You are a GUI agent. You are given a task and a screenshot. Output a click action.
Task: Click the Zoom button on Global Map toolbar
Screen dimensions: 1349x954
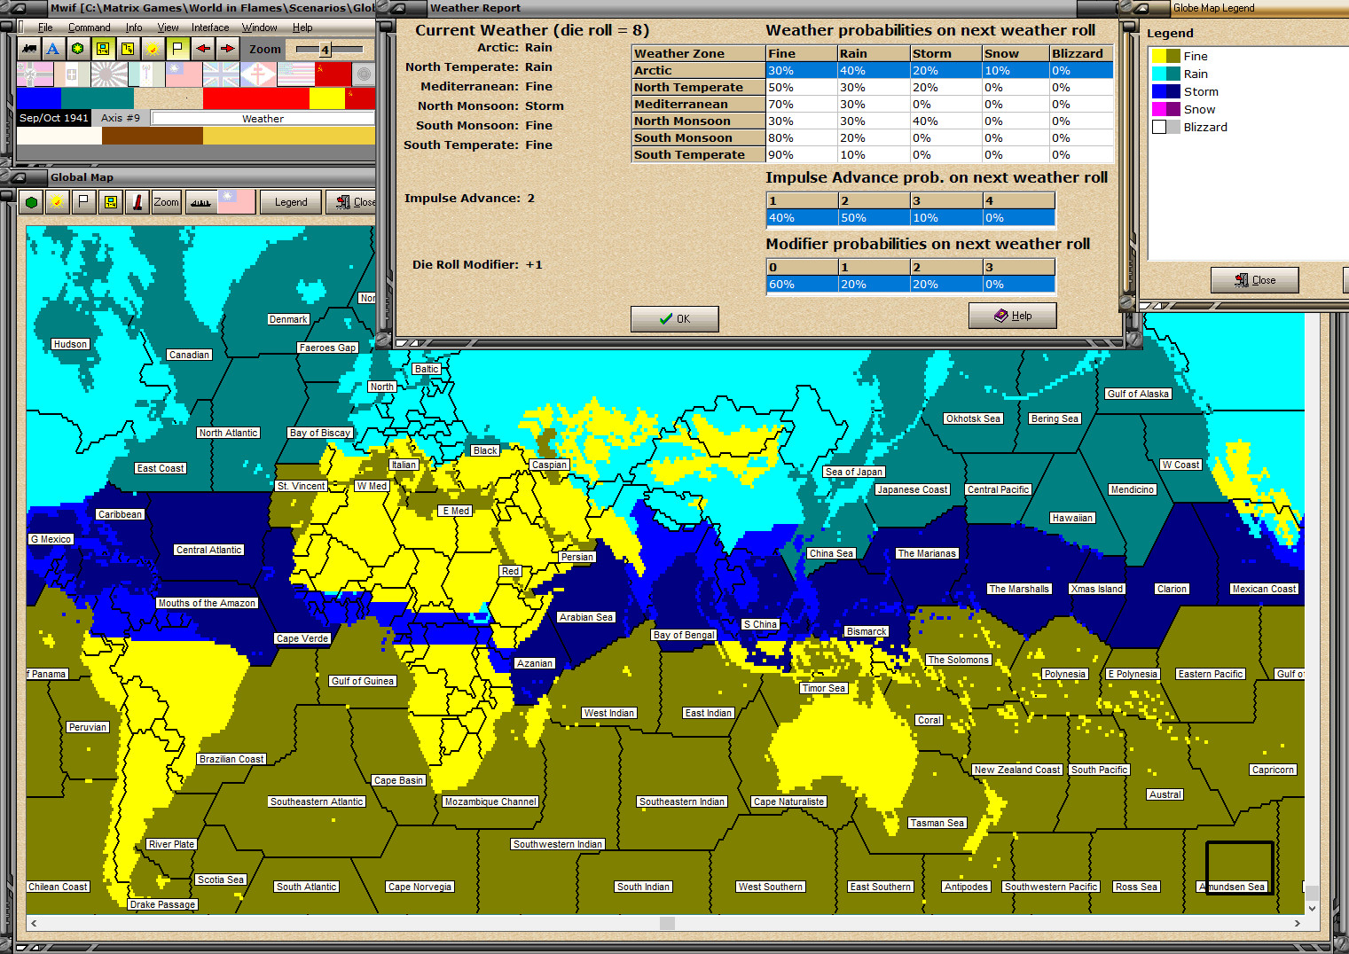166,202
